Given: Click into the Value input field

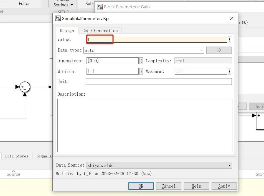Looking at the screenshot, I should coord(157,40).
